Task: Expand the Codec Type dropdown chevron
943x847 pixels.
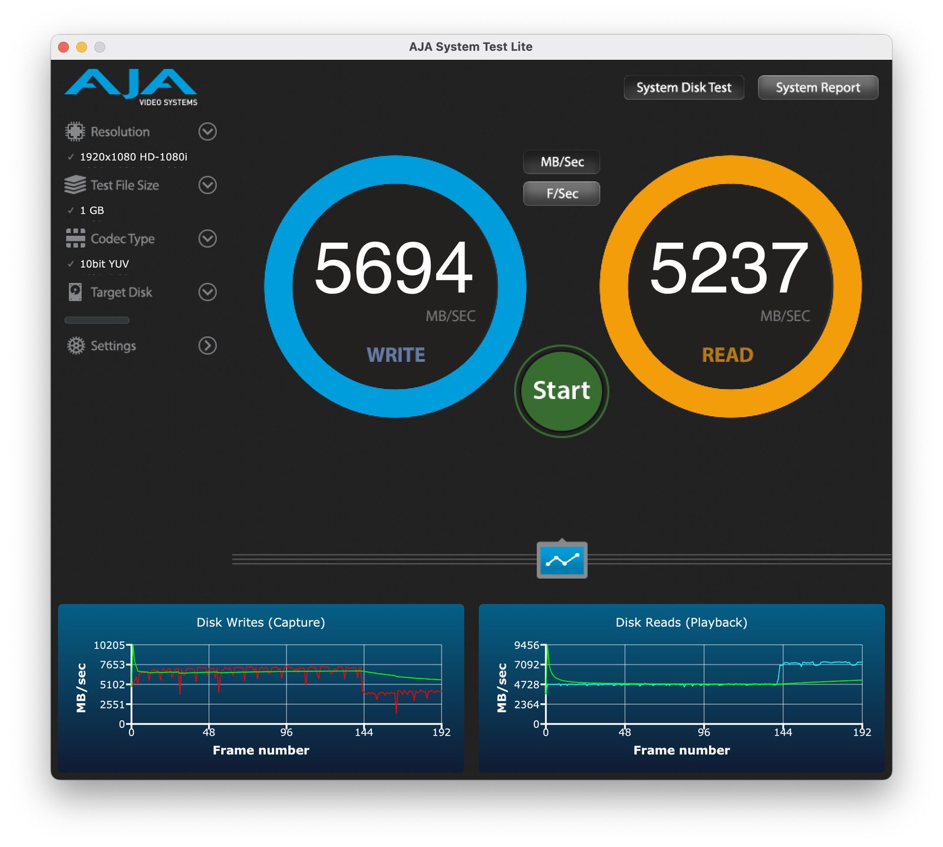Action: (x=207, y=239)
